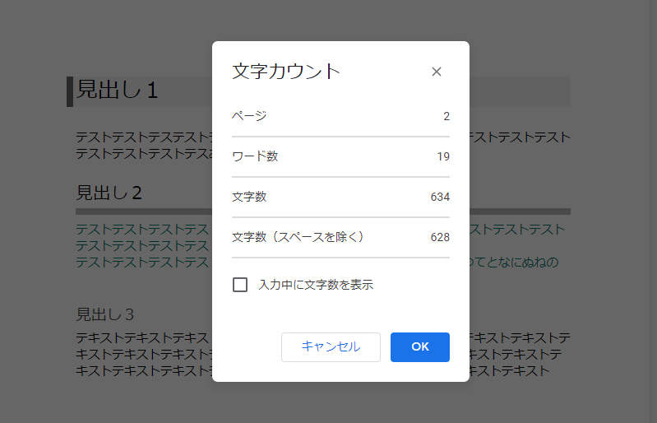Select the ワード数 row label
657x423 pixels.
[255, 156]
